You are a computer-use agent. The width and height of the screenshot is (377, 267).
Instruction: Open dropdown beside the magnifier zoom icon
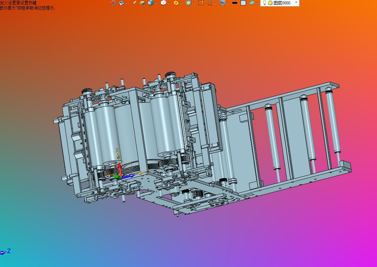(x=194, y=3)
